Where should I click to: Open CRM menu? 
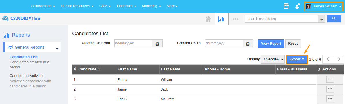pyautogui.click(x=105, y=6)
